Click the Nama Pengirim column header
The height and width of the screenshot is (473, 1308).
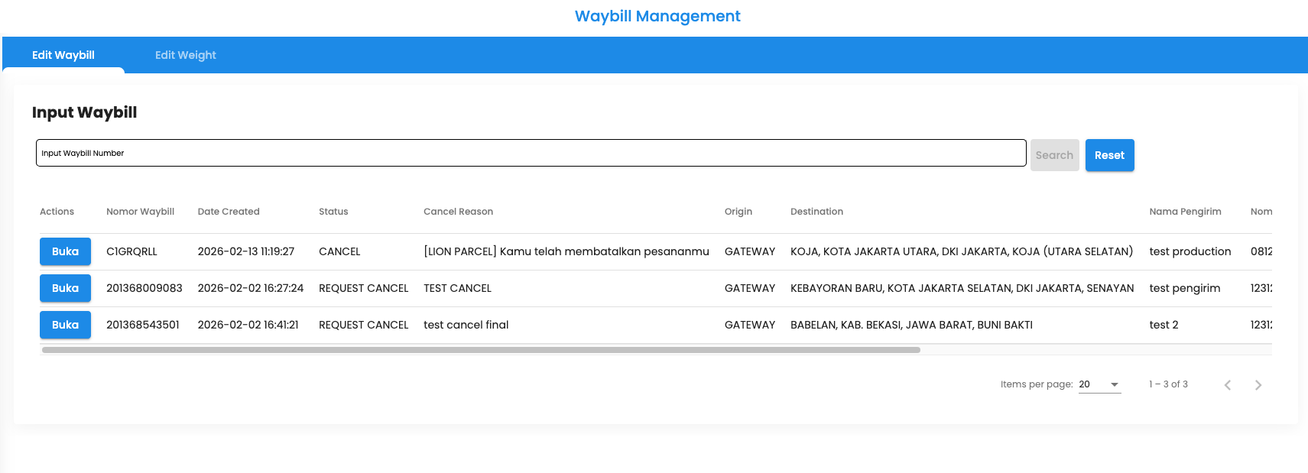[1185, 212]
